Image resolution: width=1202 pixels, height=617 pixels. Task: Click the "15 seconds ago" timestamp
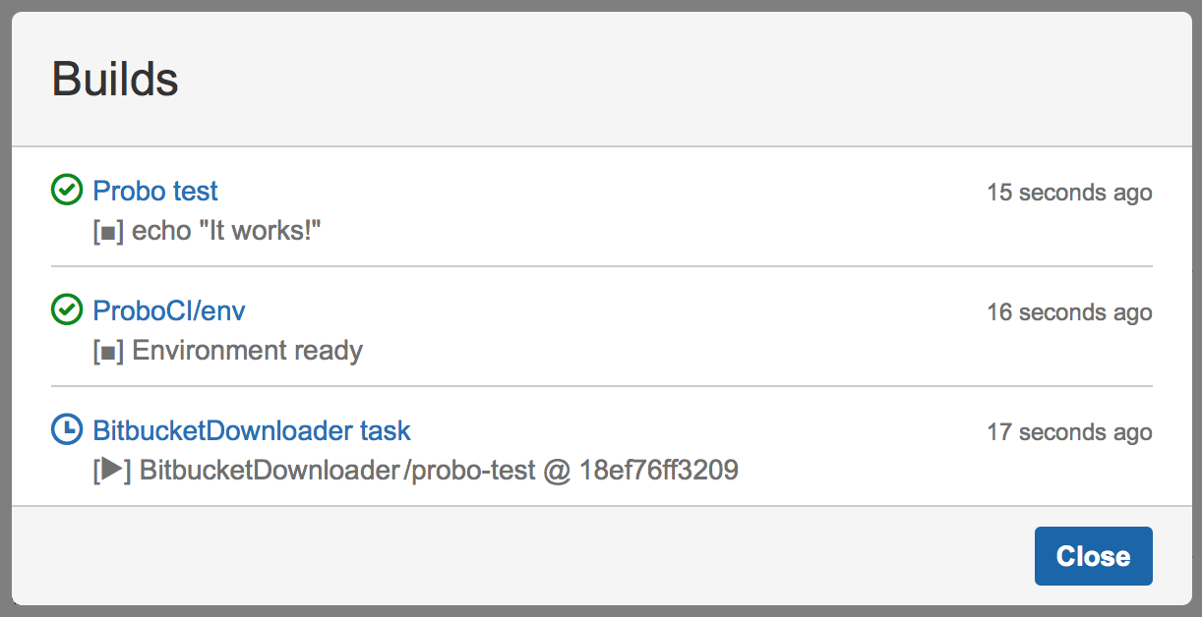[x=1069, y=192]
